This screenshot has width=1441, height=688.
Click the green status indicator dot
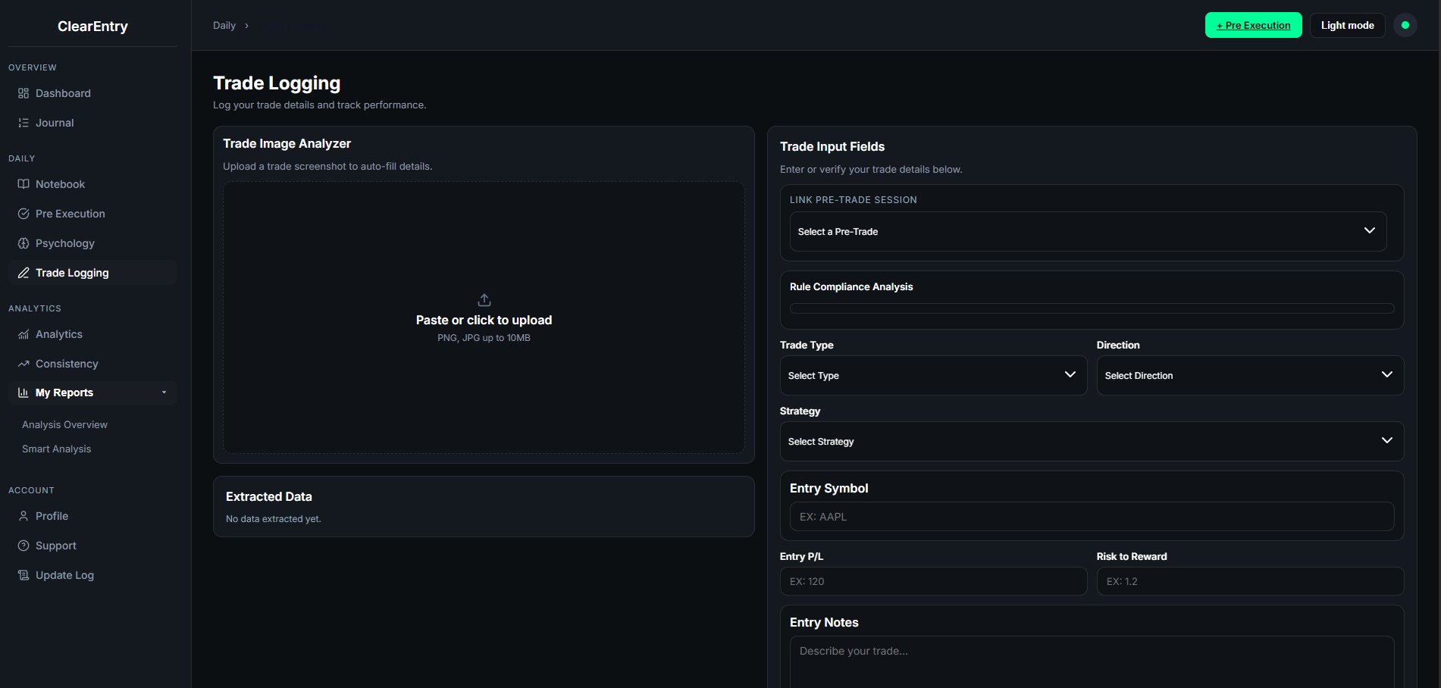coord(1405,25)
